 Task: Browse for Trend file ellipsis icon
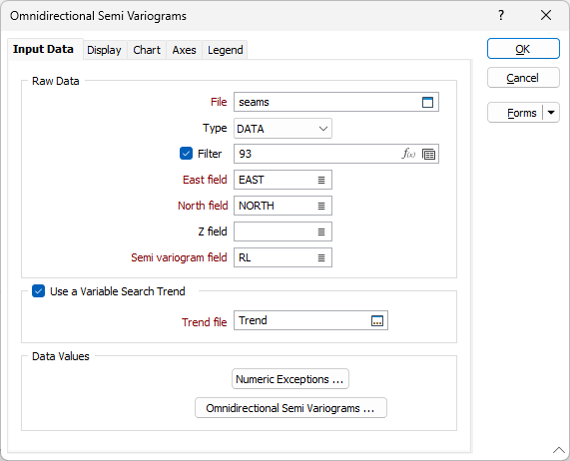tap(377, 320)
